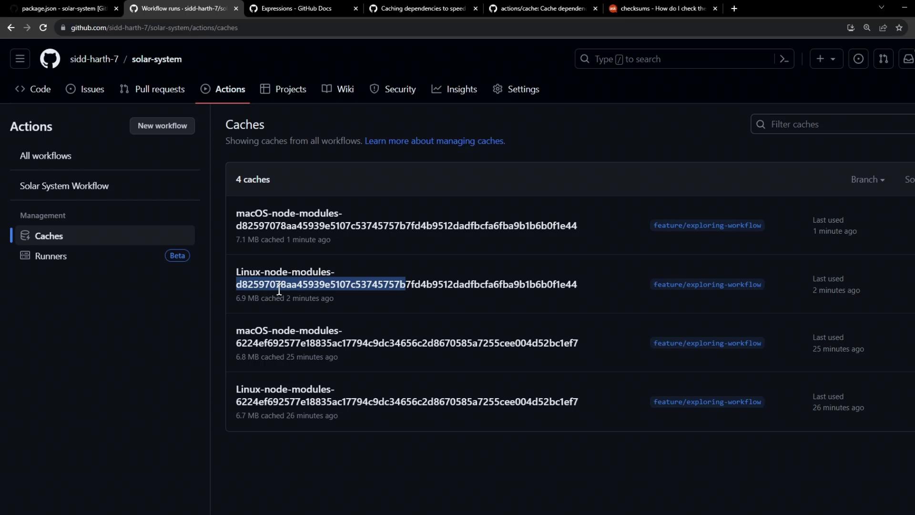Open the create new plus dropdown
The height and width of the screenshot is (515, 915).
[x=826, y=59]
